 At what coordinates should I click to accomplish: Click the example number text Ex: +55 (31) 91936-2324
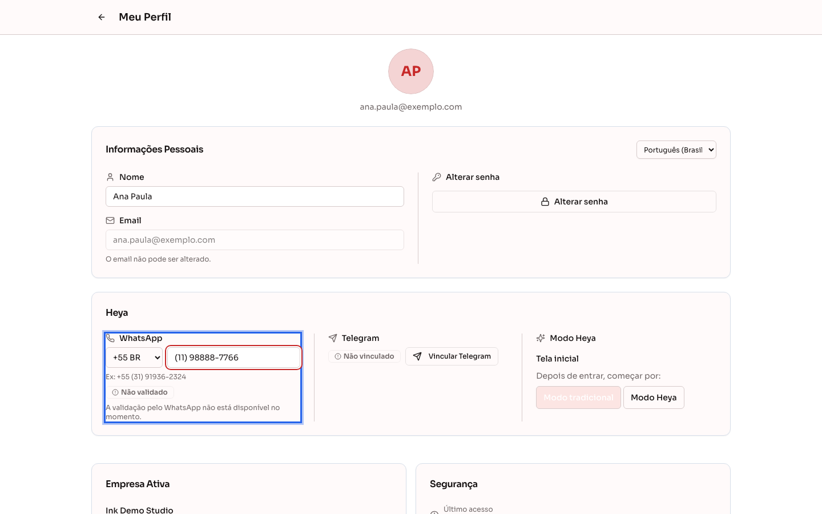(x=146, y=377)
